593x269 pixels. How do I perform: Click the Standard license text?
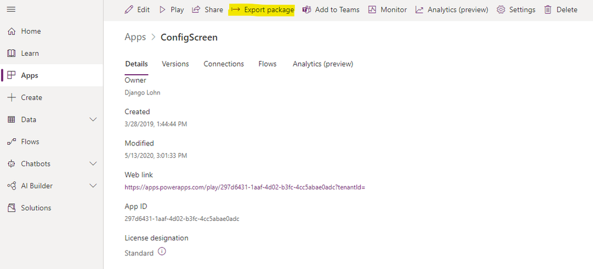(x=139, y=253)
